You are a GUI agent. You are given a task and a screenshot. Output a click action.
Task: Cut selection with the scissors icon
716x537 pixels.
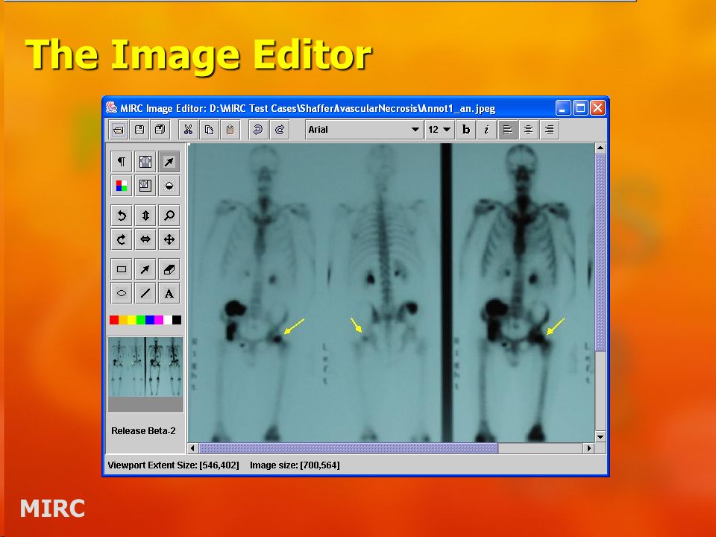tap(188, 130)
